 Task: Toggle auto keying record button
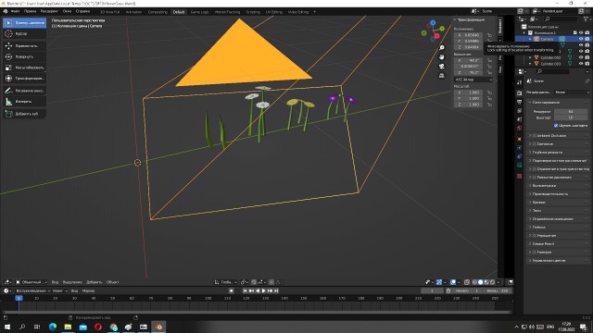[231, 290]
